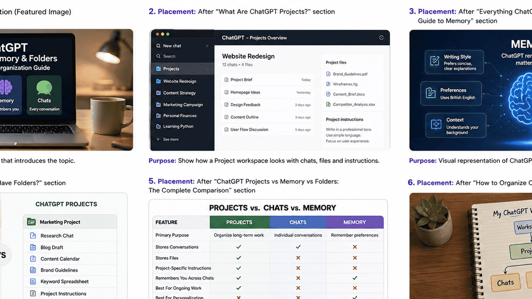
Task: Click the Blog Draft document icon
Action: [x=33, y=247]
